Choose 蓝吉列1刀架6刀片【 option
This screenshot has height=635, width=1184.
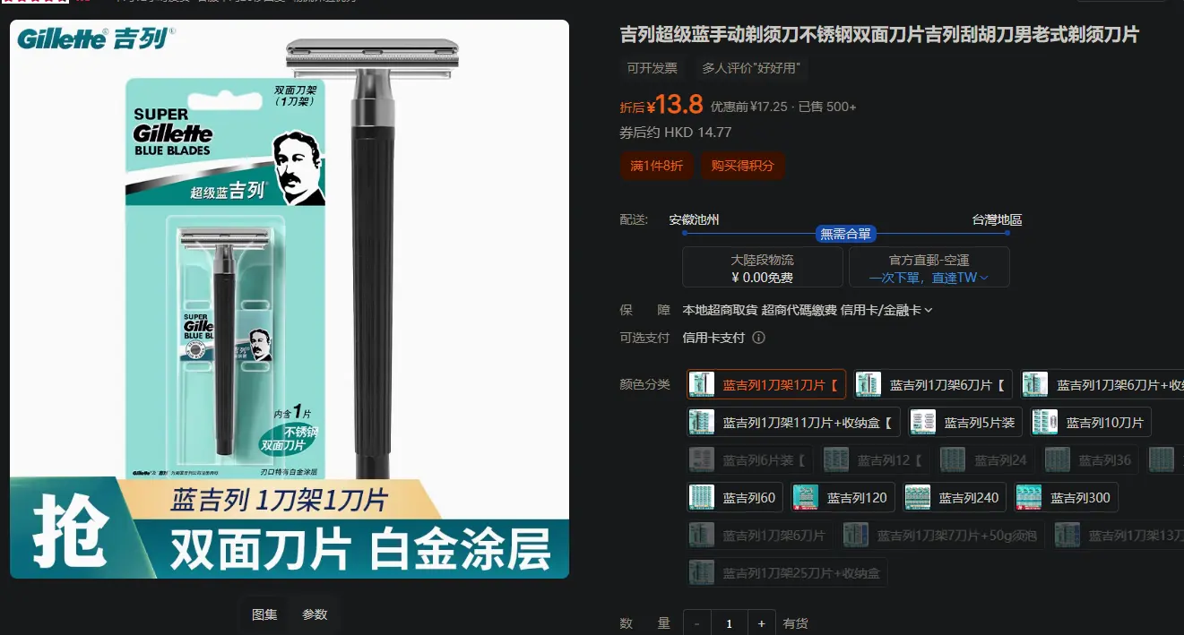point(932,384)
